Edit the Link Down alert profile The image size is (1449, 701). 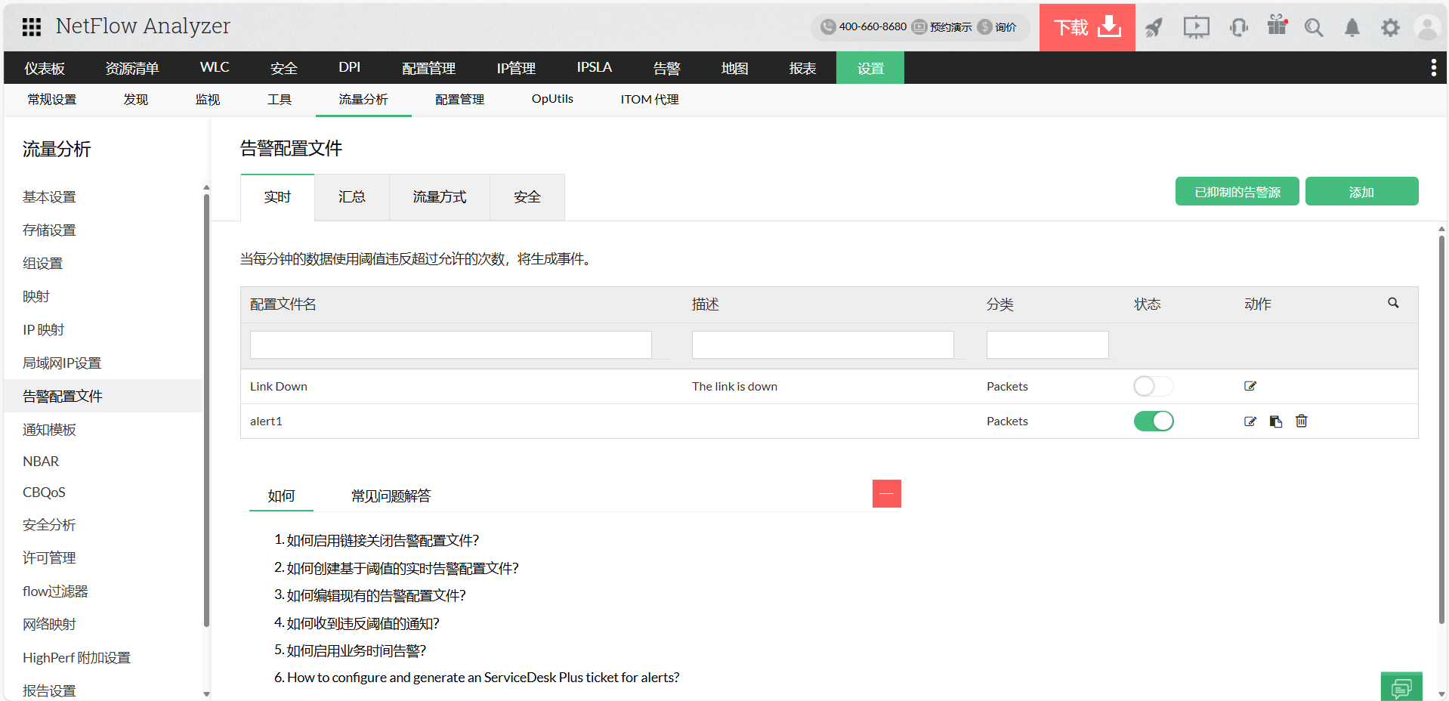pos(1250,386)
